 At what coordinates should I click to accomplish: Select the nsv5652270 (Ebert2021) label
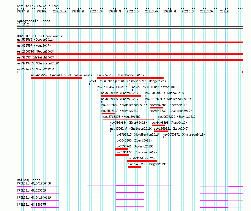coord(177,117)
